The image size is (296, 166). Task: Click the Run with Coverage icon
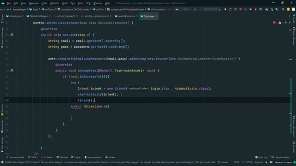tap(246, 9)
